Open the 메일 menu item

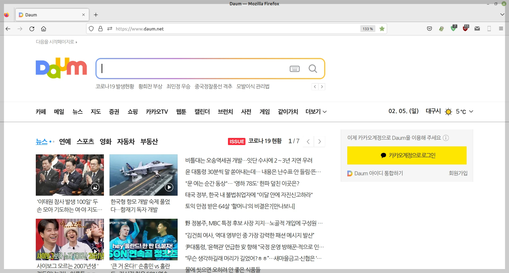[x=59, y=112]
